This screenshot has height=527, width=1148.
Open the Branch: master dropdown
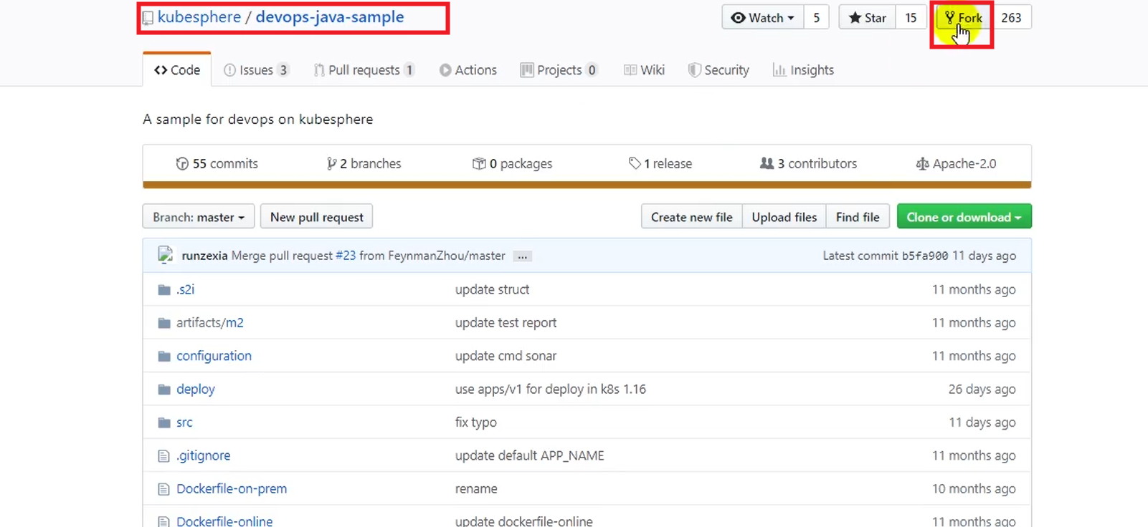coord(199,217)
